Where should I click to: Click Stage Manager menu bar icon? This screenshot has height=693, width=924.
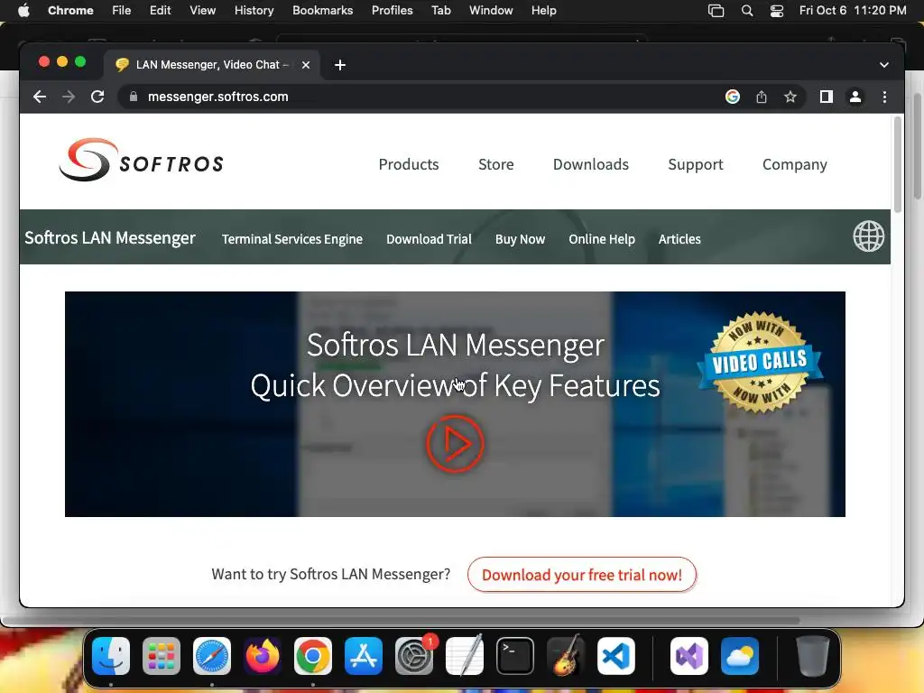[716, 11]
